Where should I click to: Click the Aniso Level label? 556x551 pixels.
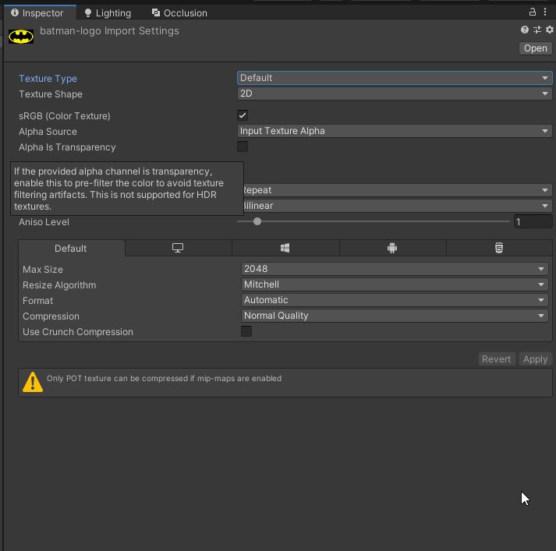click(x=44, y=222)
